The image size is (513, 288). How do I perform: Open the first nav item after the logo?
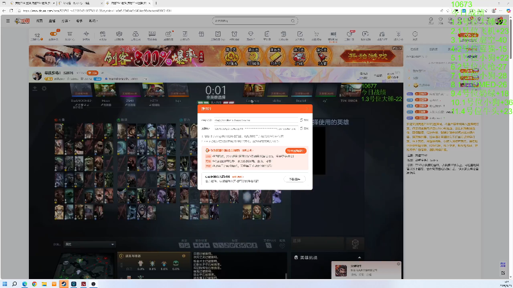[x=39, y=21]
